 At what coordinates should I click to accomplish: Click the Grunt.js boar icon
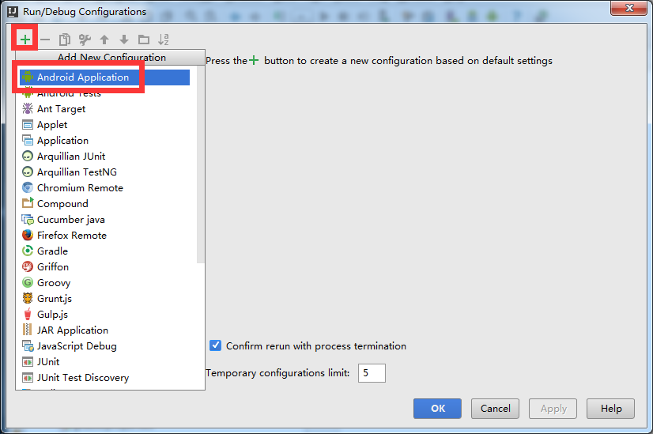tap(28, 299)
